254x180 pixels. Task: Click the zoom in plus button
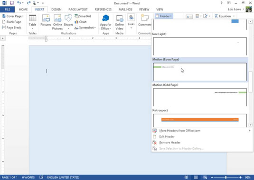pos(240,178)
